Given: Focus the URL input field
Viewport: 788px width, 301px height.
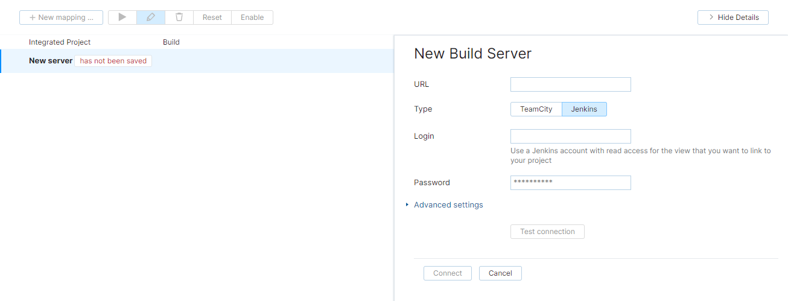Looking at the screenshot, I should [x=570, y=84].
